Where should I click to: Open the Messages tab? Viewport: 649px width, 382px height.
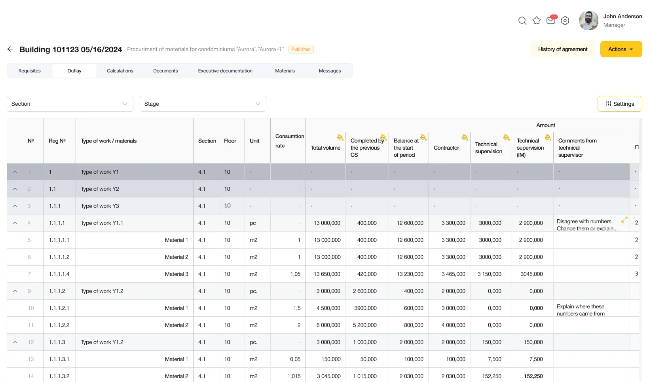click(330, 71)
